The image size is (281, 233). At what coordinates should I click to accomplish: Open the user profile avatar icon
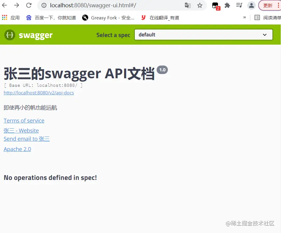point(252,5)
